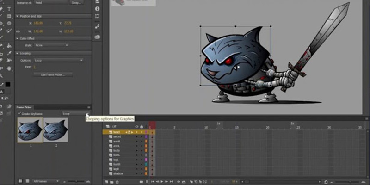This screenshot has height=185, width=370.
Task: Select the legR layer
Action: [117, 169]
